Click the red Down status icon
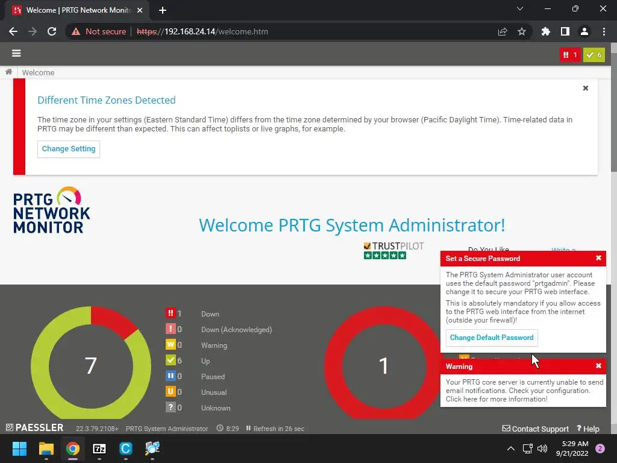617x463 pixels. [171, 313]
